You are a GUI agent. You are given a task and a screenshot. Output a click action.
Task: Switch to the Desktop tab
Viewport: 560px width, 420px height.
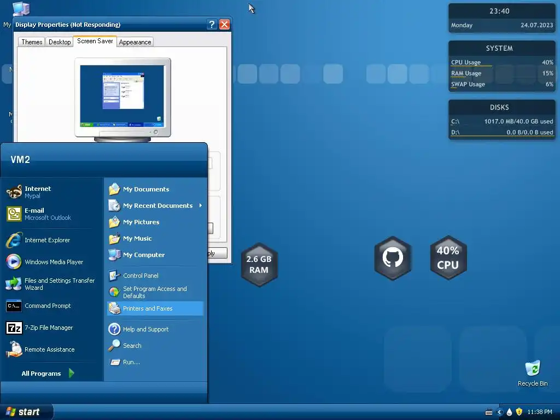[x=60, y=42]
